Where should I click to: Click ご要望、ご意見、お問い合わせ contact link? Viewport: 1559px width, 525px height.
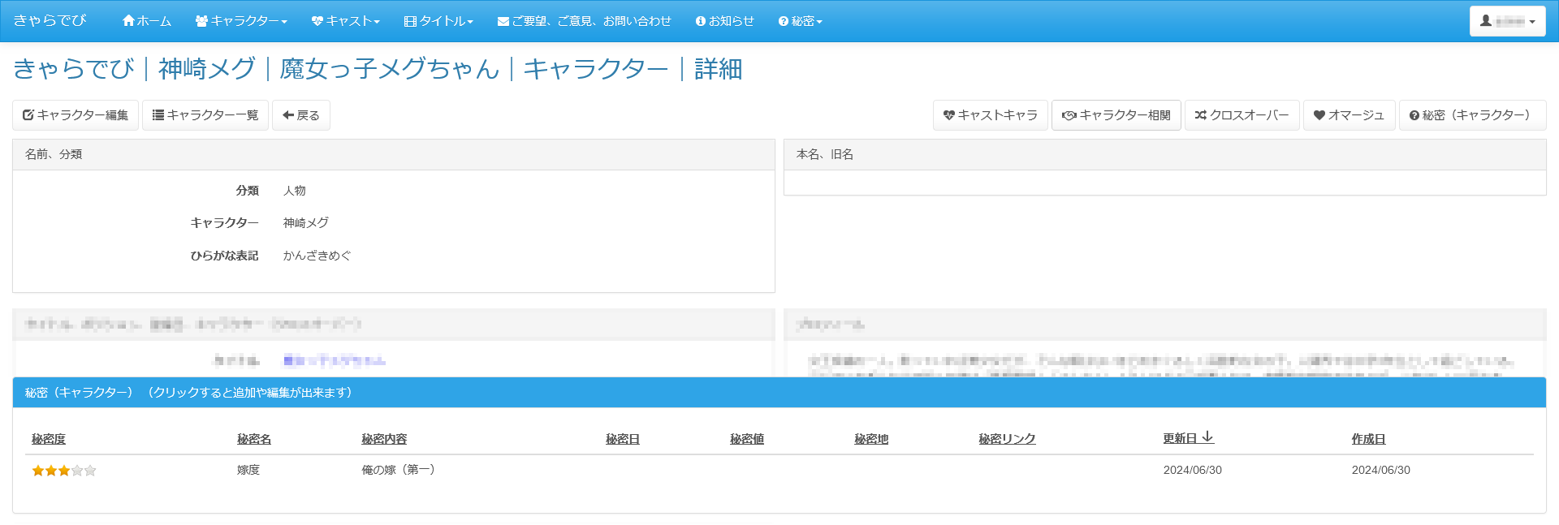click(584, 21)
